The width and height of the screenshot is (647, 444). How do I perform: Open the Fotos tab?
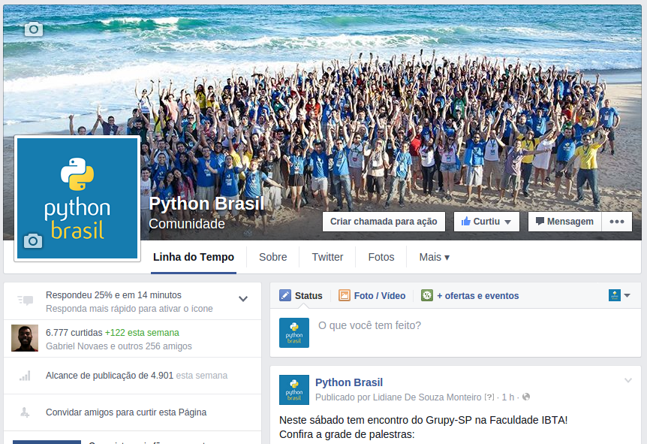tap(381, 257)
